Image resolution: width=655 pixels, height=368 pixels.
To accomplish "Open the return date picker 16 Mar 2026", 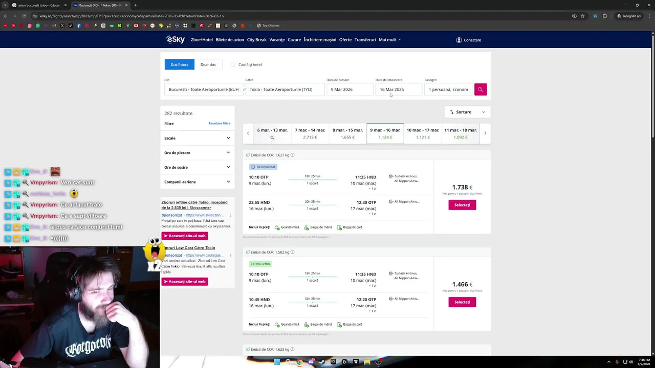I will tap(399, 89).
